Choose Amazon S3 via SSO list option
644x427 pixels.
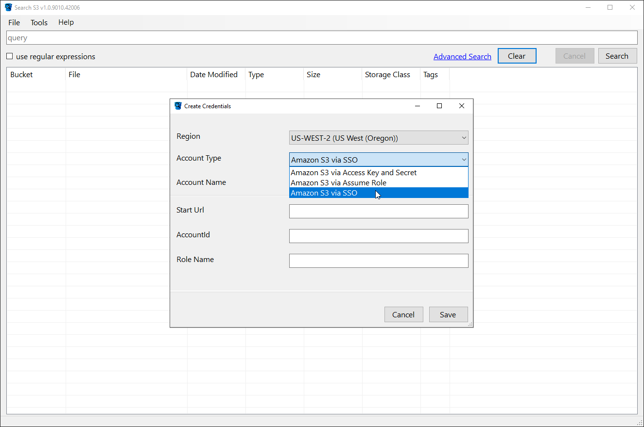[379, 193]
